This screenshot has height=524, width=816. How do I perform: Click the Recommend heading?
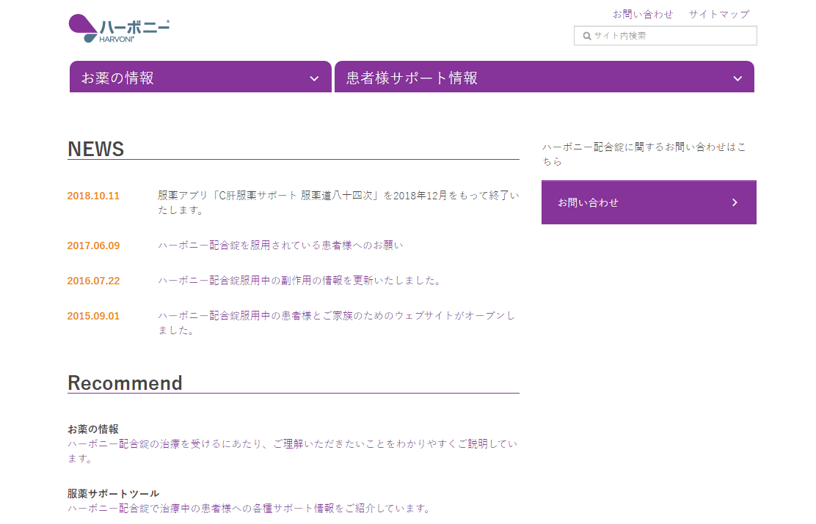[125, 383]
